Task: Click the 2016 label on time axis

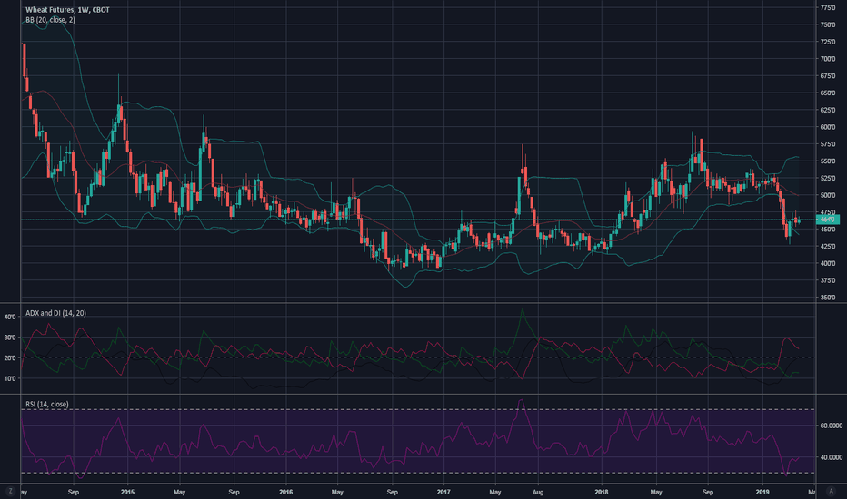Action: pyautogui.click(x=285, y=492)
